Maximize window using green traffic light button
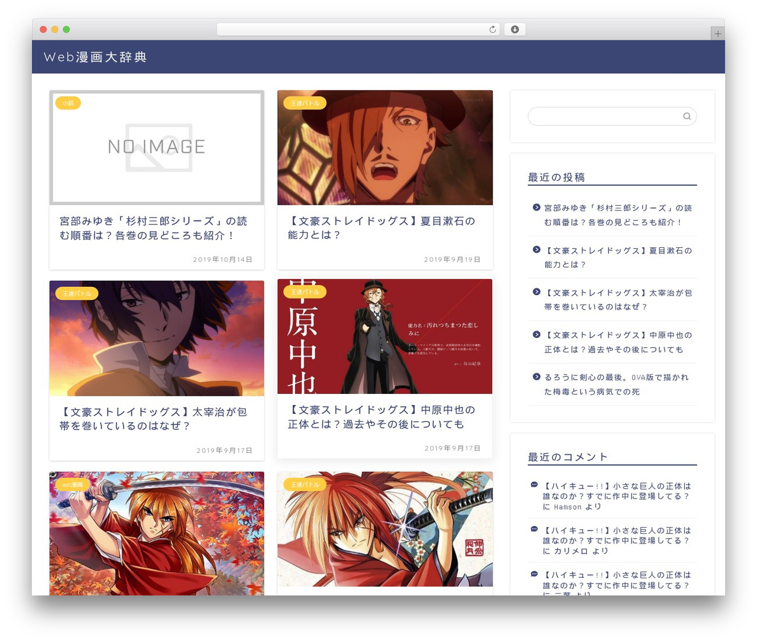Viewport: 757px width, 641px height. pyautogui.click(x=66, y=30)
